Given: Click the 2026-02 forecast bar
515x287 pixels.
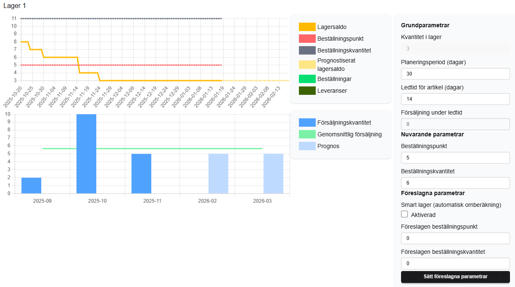Looking at the screenshot, I should point(219,174).
